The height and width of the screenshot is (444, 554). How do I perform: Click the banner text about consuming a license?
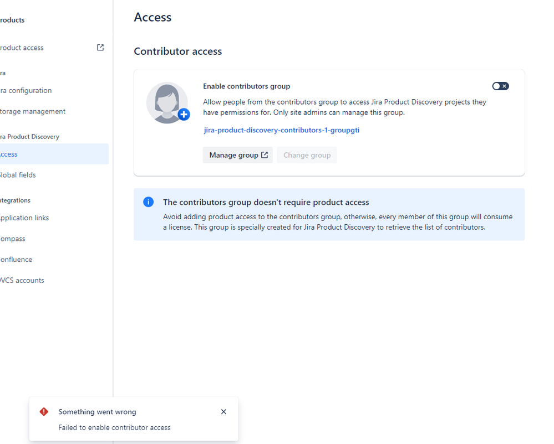338,222
